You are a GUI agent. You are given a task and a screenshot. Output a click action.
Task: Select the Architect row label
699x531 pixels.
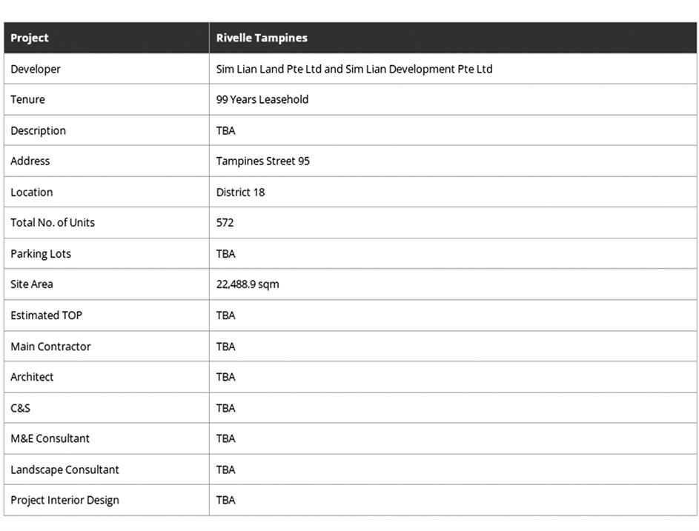click(32, 377)
